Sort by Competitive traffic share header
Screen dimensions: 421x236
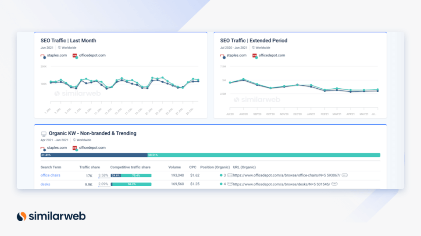click(x=130, y=167)
